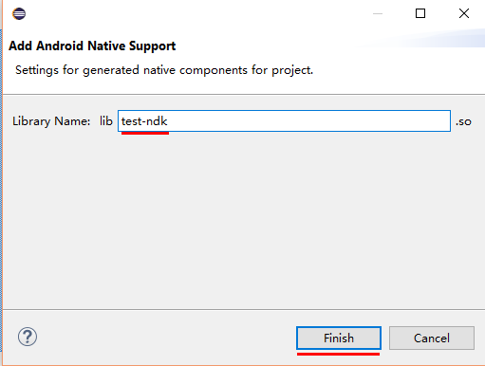Click the Library Name: label

tap(51, 121)
